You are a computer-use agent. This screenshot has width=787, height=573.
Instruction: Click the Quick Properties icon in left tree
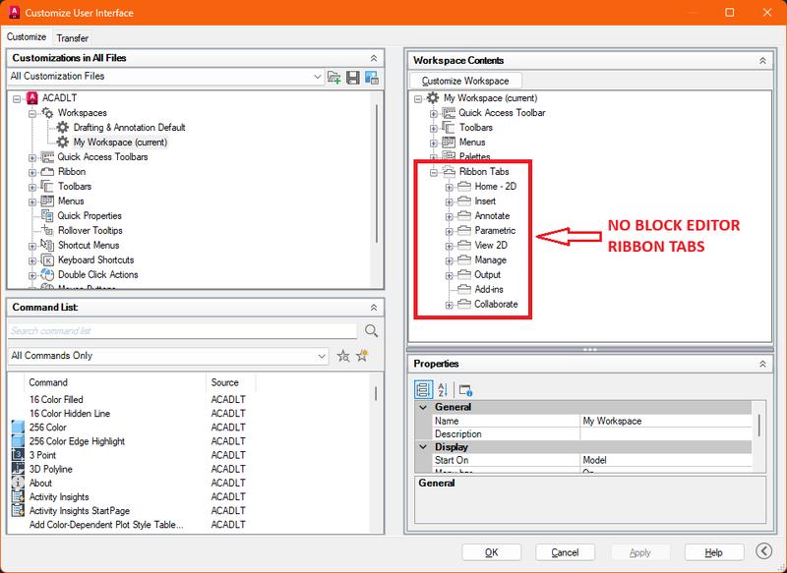(x=47, y=215)
